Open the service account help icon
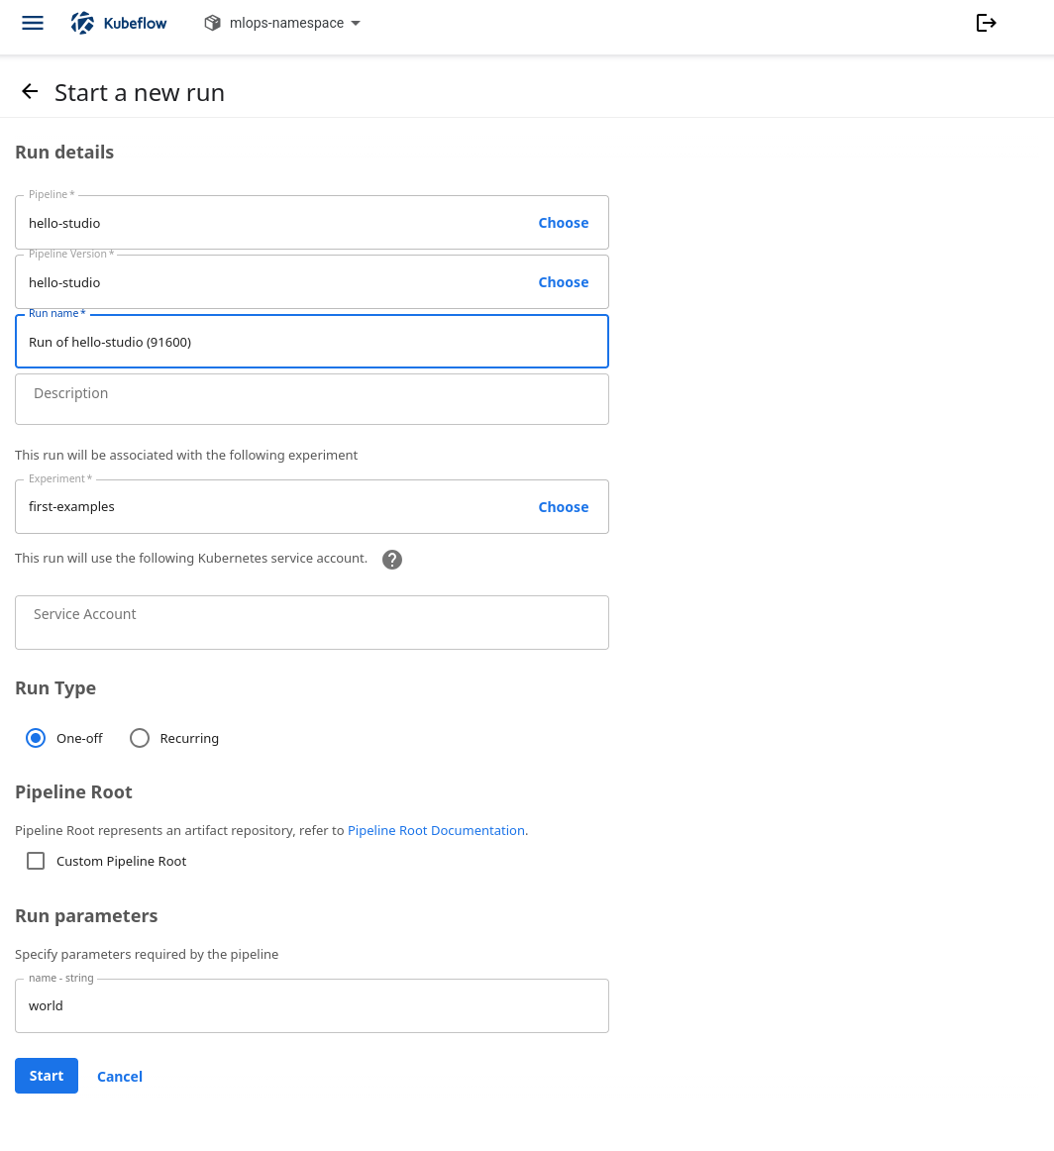Viewport: 1054px width, 1151px height. coord(392,560)
